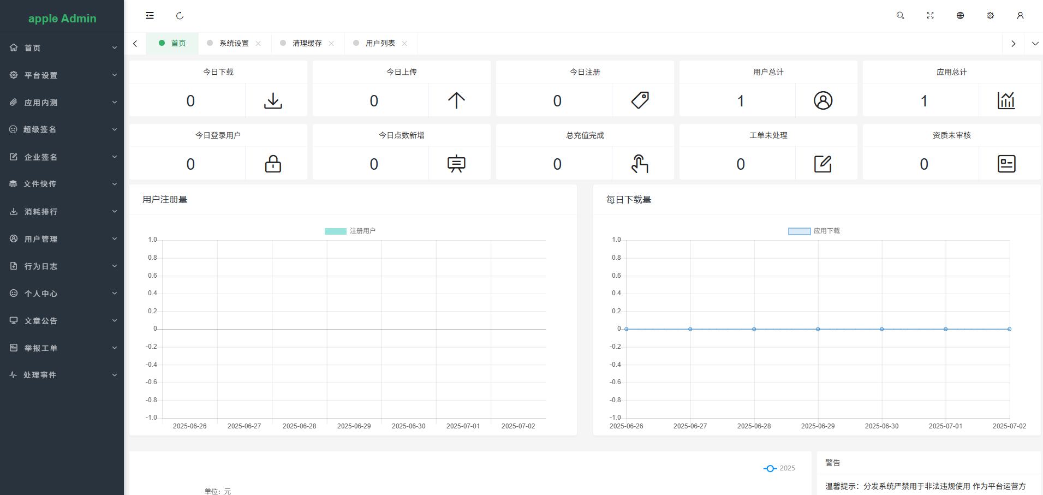Click the up arrow icon in 今日上传 card
This screenshot has height=495, width=1043.
click(456, 100)
